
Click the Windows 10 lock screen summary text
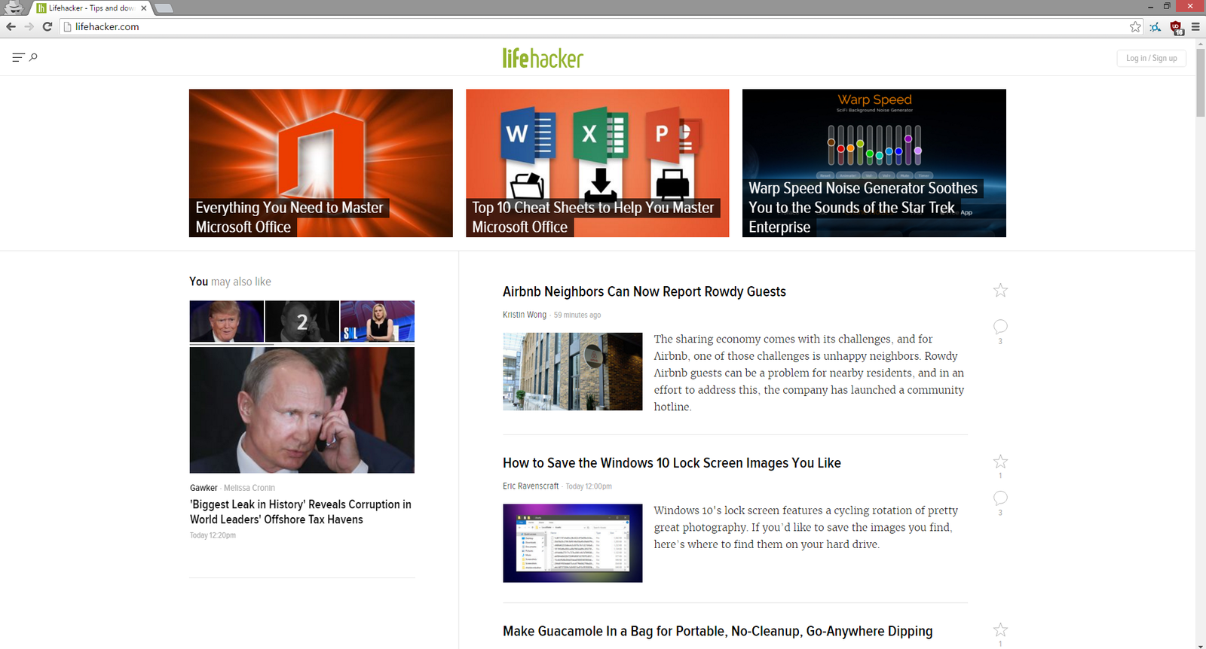806,527
